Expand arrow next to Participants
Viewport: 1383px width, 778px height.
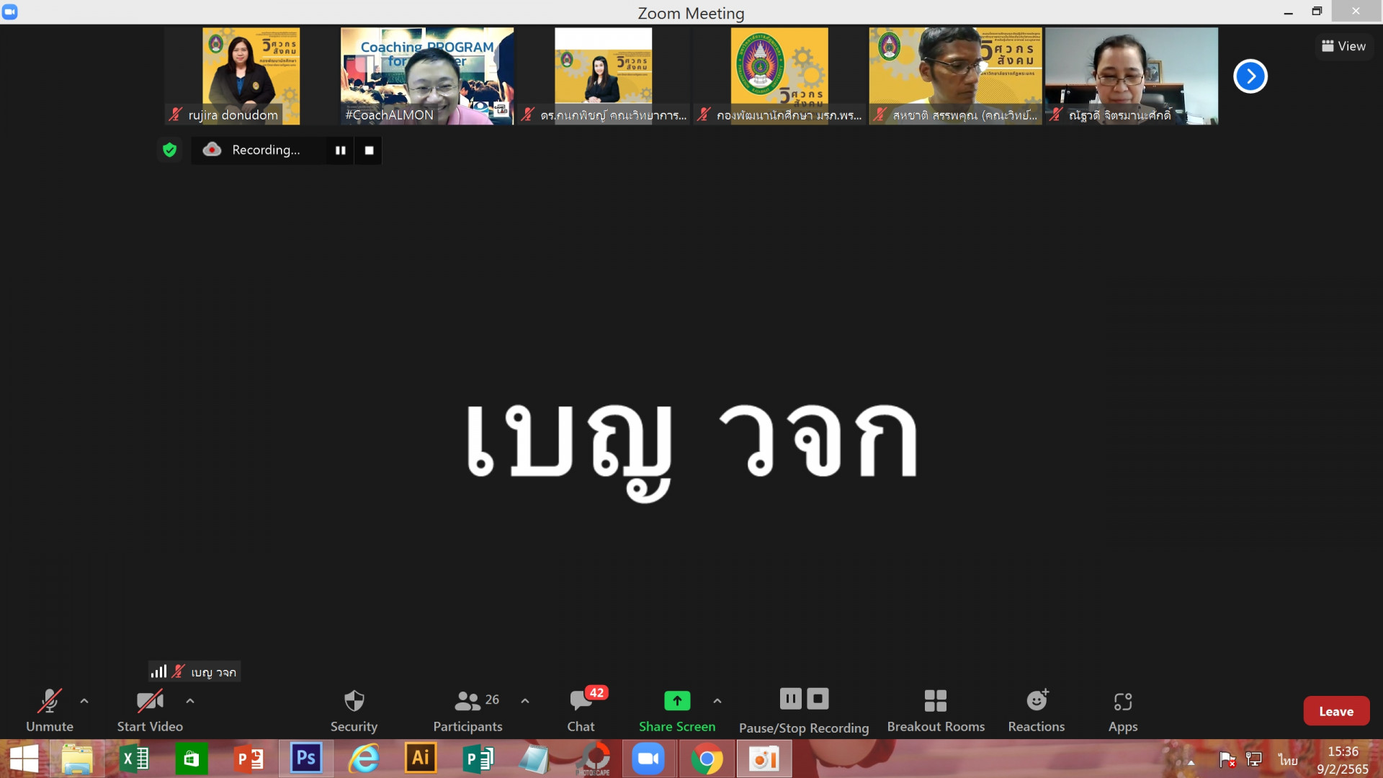pyautogui.click(x=525, y=701)
